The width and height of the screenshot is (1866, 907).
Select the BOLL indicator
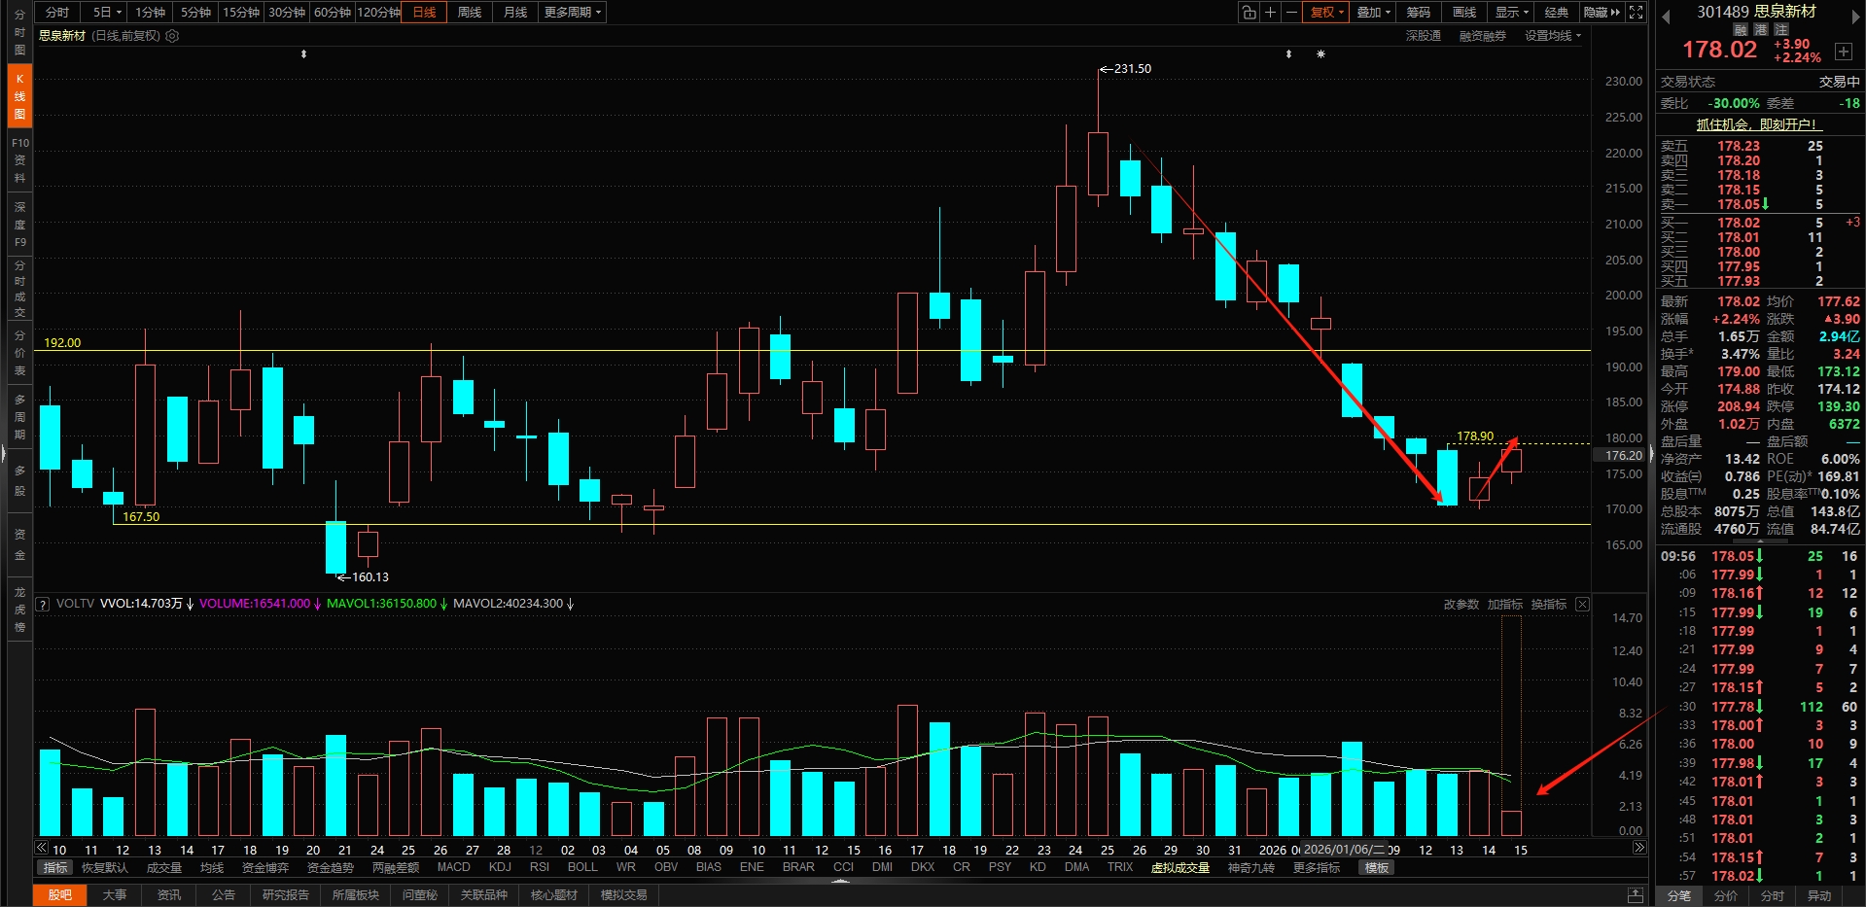582,867
